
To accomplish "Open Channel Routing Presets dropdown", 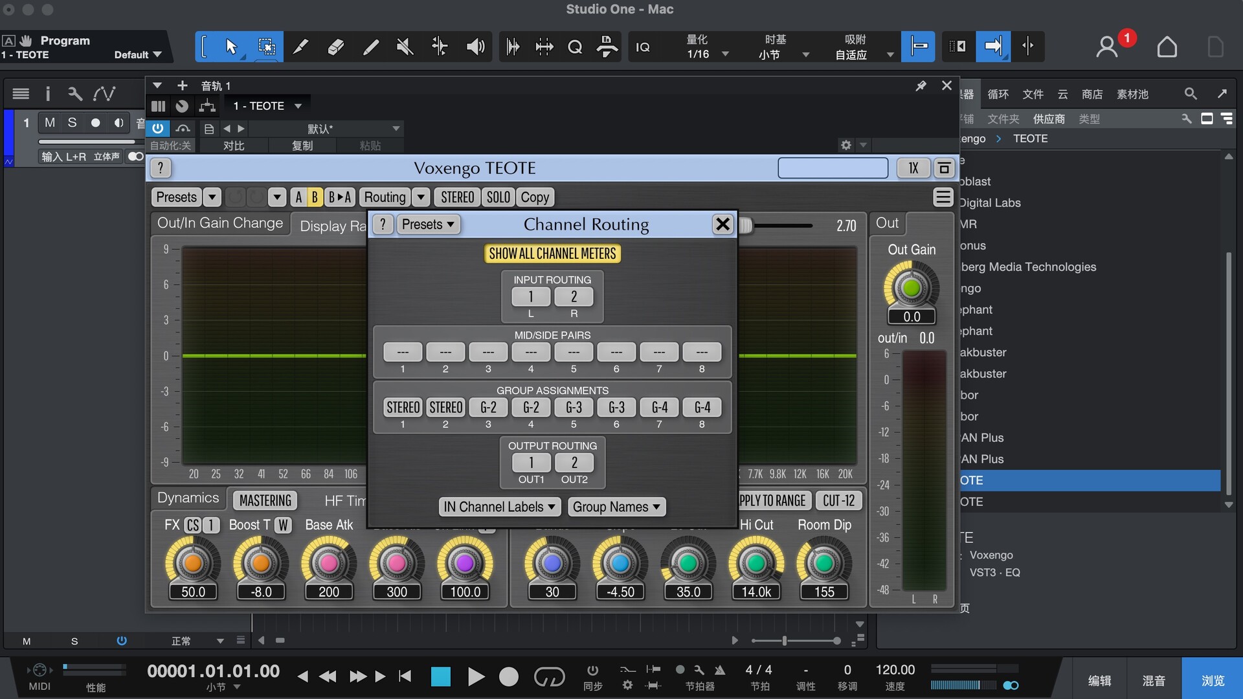I will point(427,225).
